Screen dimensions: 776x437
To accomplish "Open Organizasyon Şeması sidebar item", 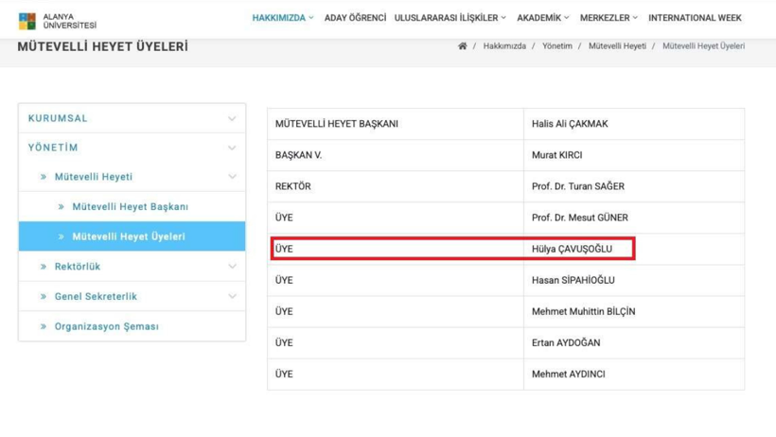I will (132, 326).
